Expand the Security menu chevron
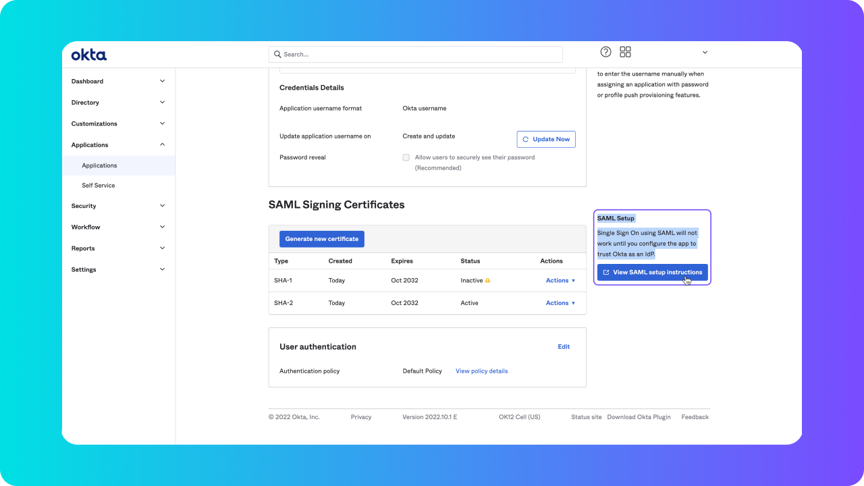Image resolution: width=864 pixels, height=486 pixels. pyautogui.click(x=162, y=206)
